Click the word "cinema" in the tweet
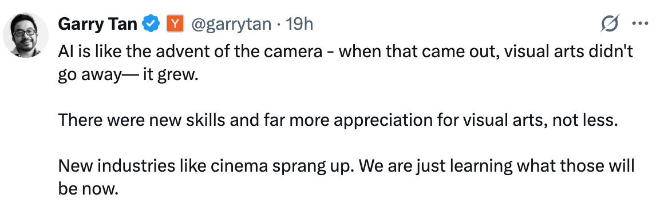 point(239,166)
